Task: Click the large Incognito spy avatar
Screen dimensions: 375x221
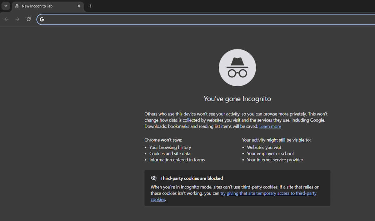Action: pos(237,68)
